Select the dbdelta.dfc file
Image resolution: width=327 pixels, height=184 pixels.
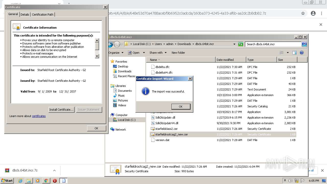coord(162,67)
